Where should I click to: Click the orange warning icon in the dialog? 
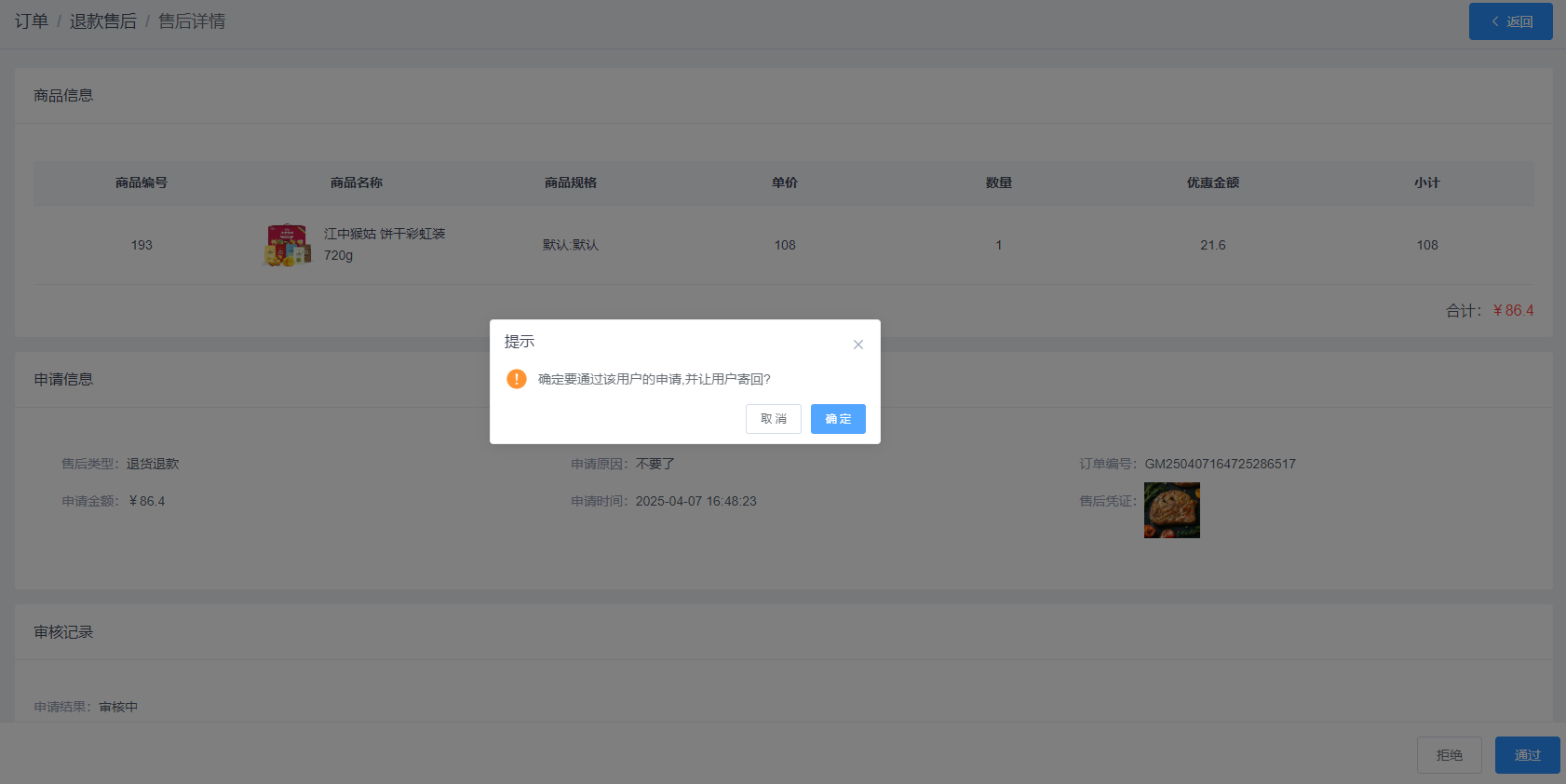pyautogui.click(x=517, y=379)
